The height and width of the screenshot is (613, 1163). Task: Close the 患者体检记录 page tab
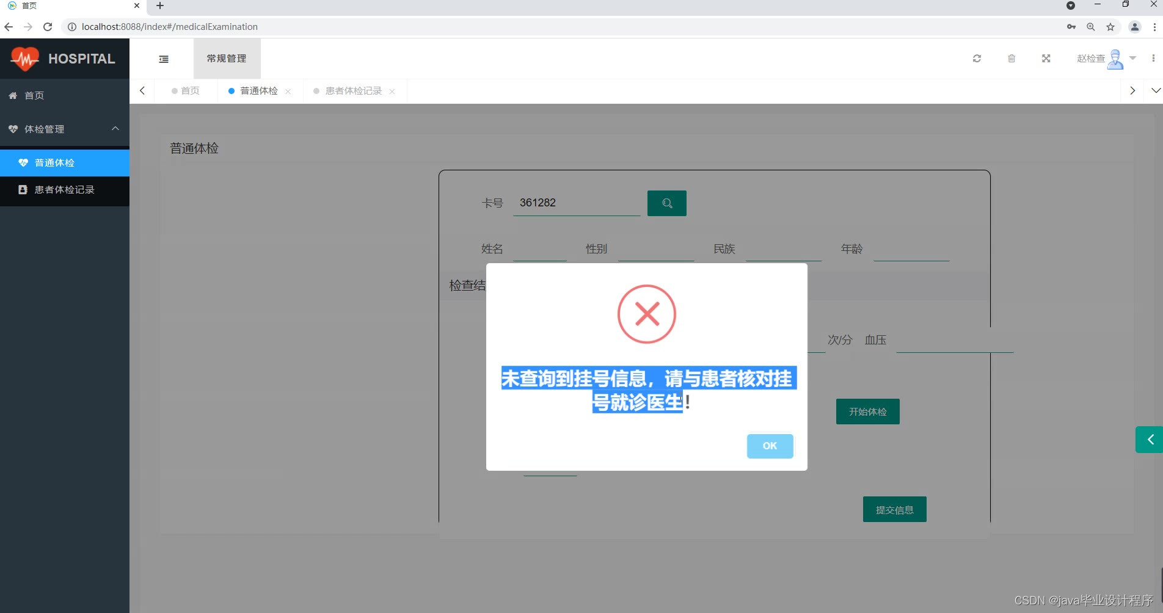point(392,92)
